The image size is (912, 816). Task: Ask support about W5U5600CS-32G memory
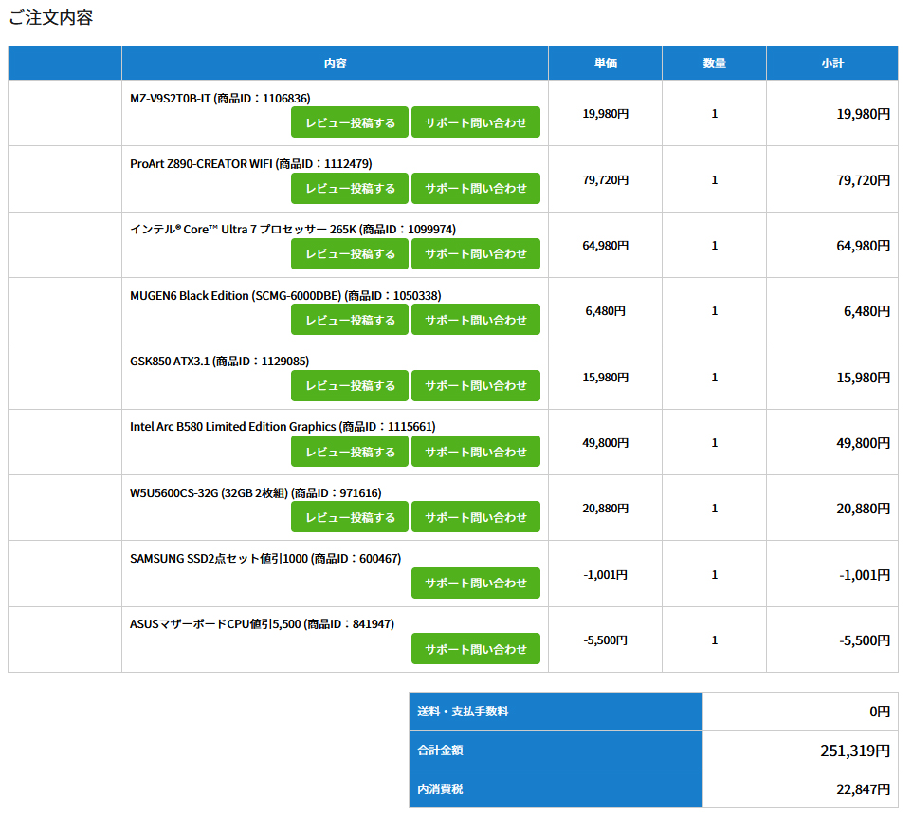pyautogui.click(x=475, y=517)
